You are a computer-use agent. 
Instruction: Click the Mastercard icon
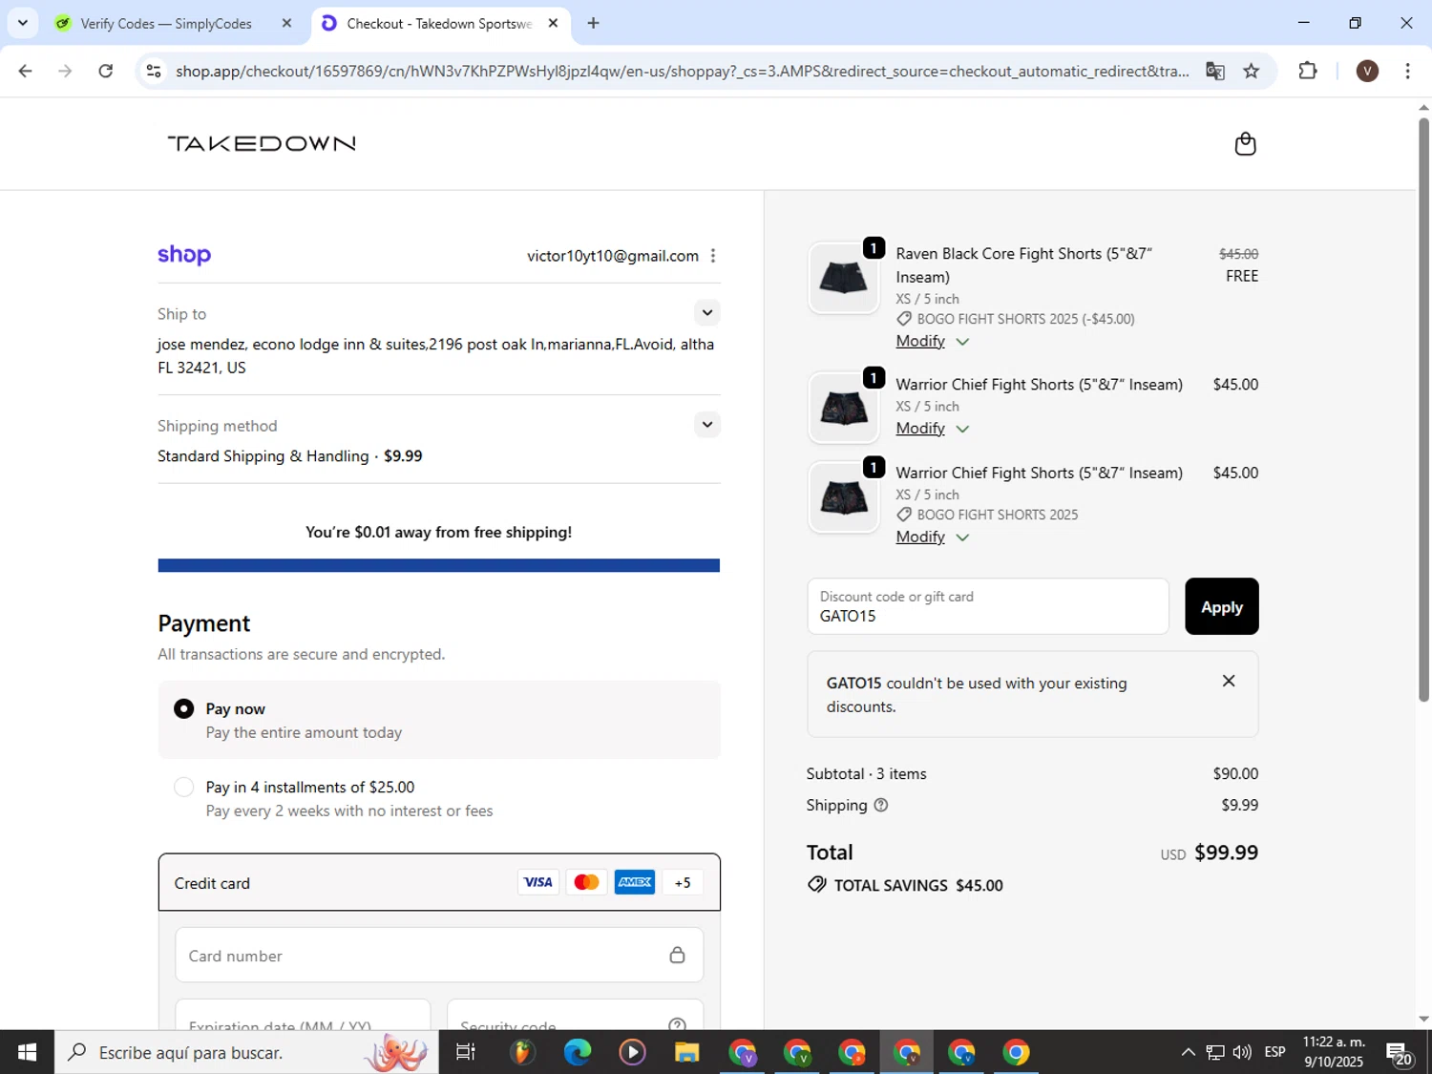pyautogui.click(x=586, y=882)
